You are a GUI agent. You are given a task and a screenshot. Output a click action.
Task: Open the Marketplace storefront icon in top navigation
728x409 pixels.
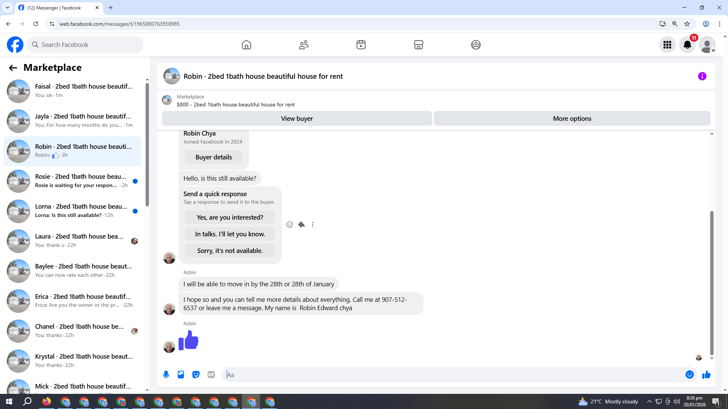coord(419,45)
